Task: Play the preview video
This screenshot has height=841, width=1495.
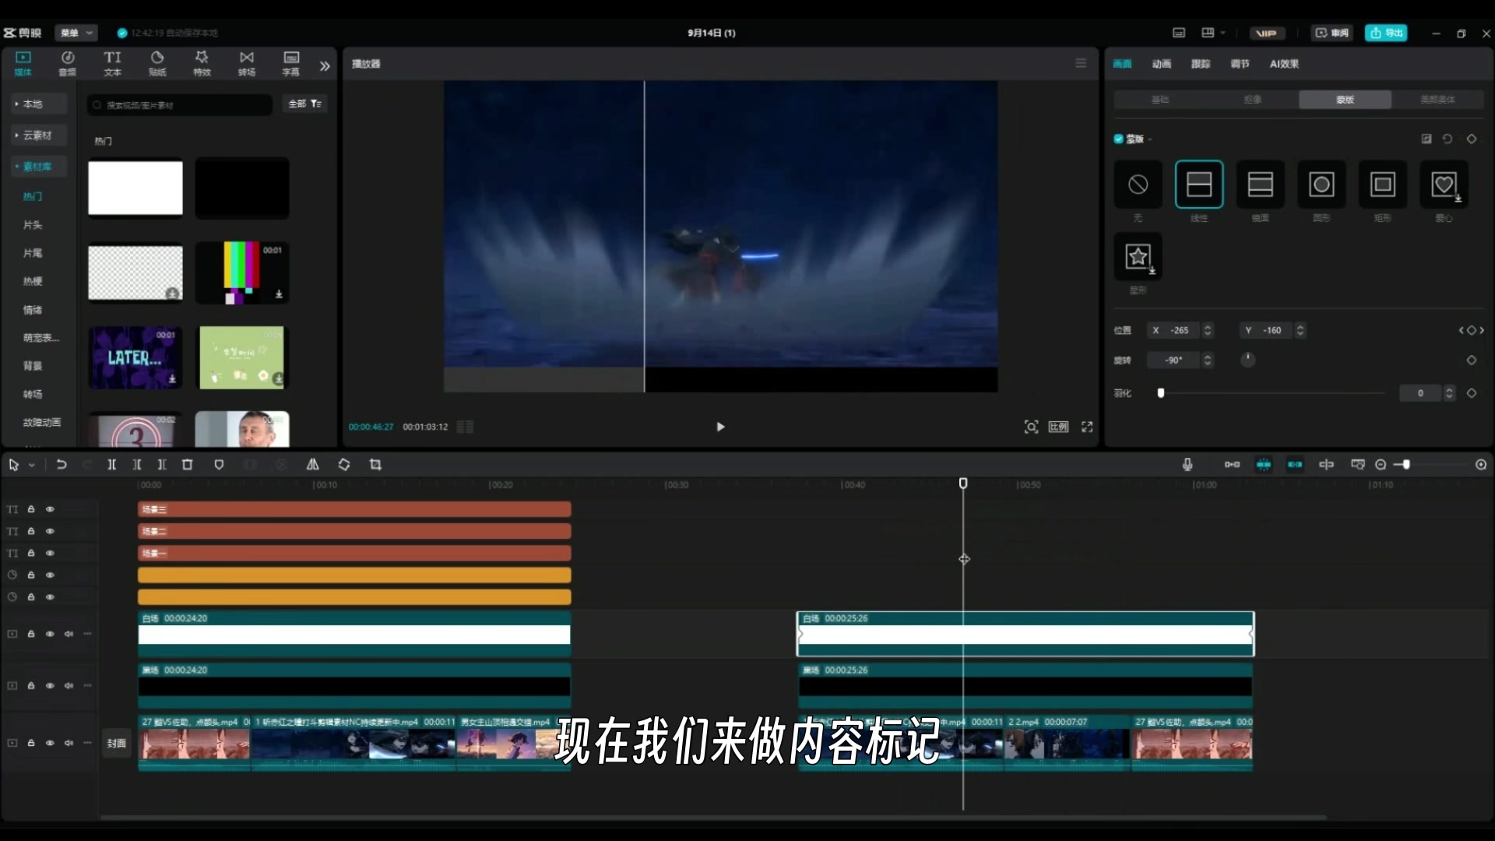Action: point(720,427)
